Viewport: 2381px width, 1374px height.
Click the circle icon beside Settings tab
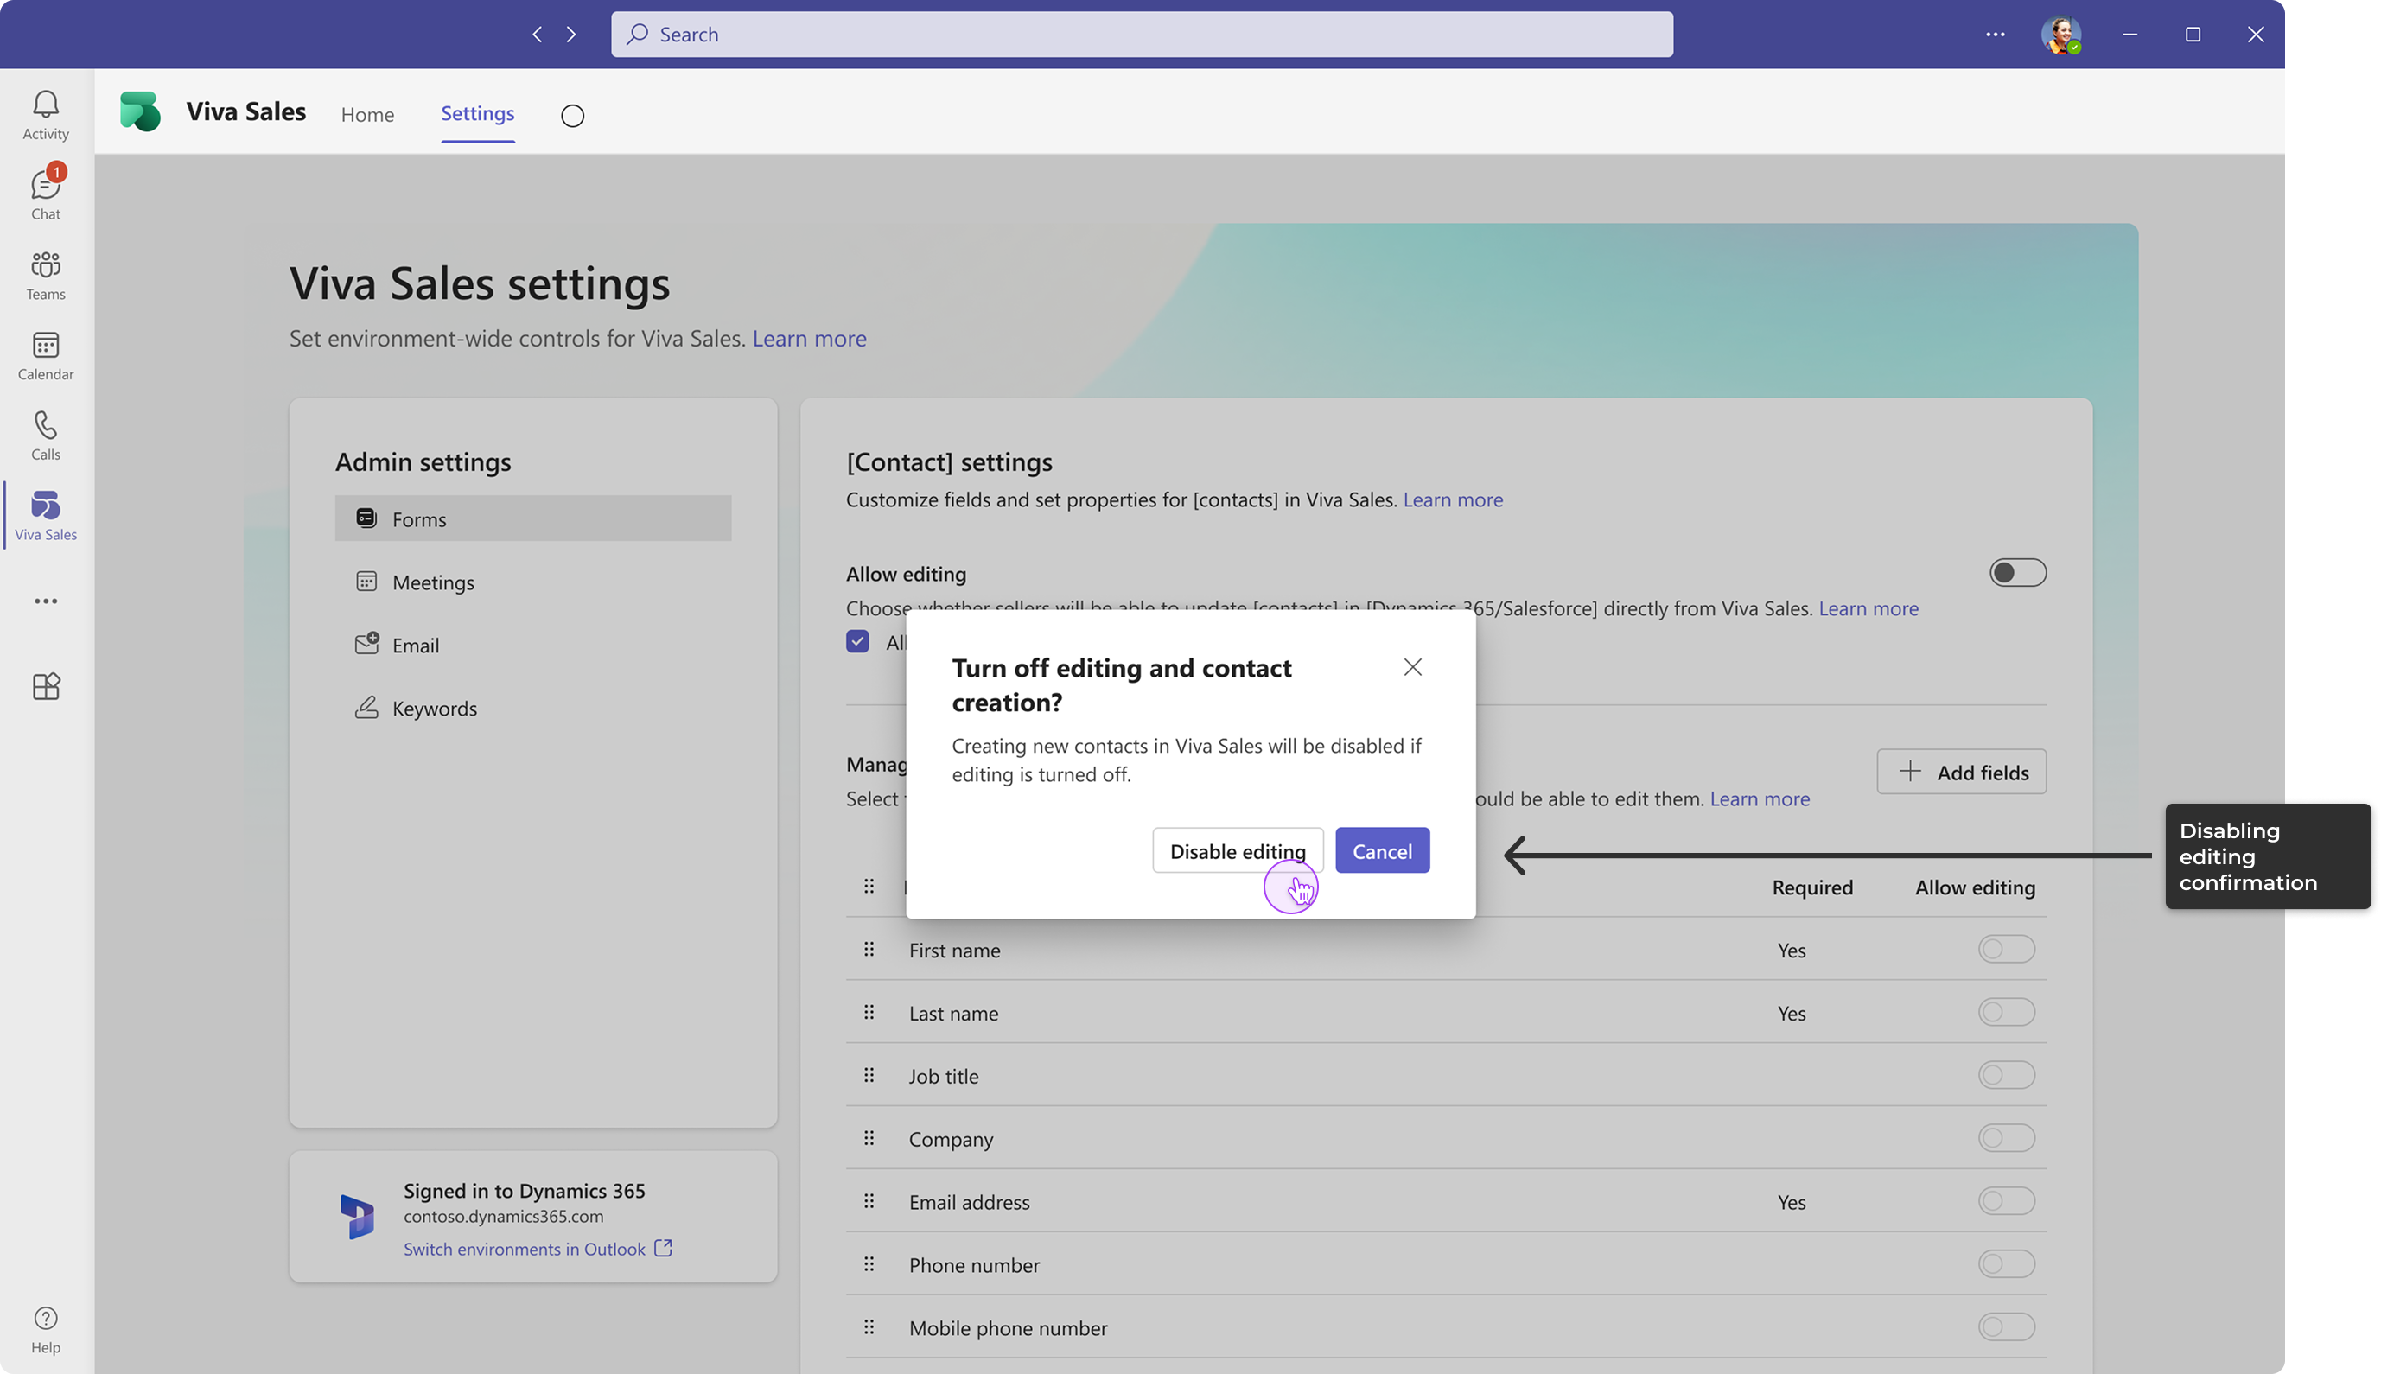[x=573, y=116]
